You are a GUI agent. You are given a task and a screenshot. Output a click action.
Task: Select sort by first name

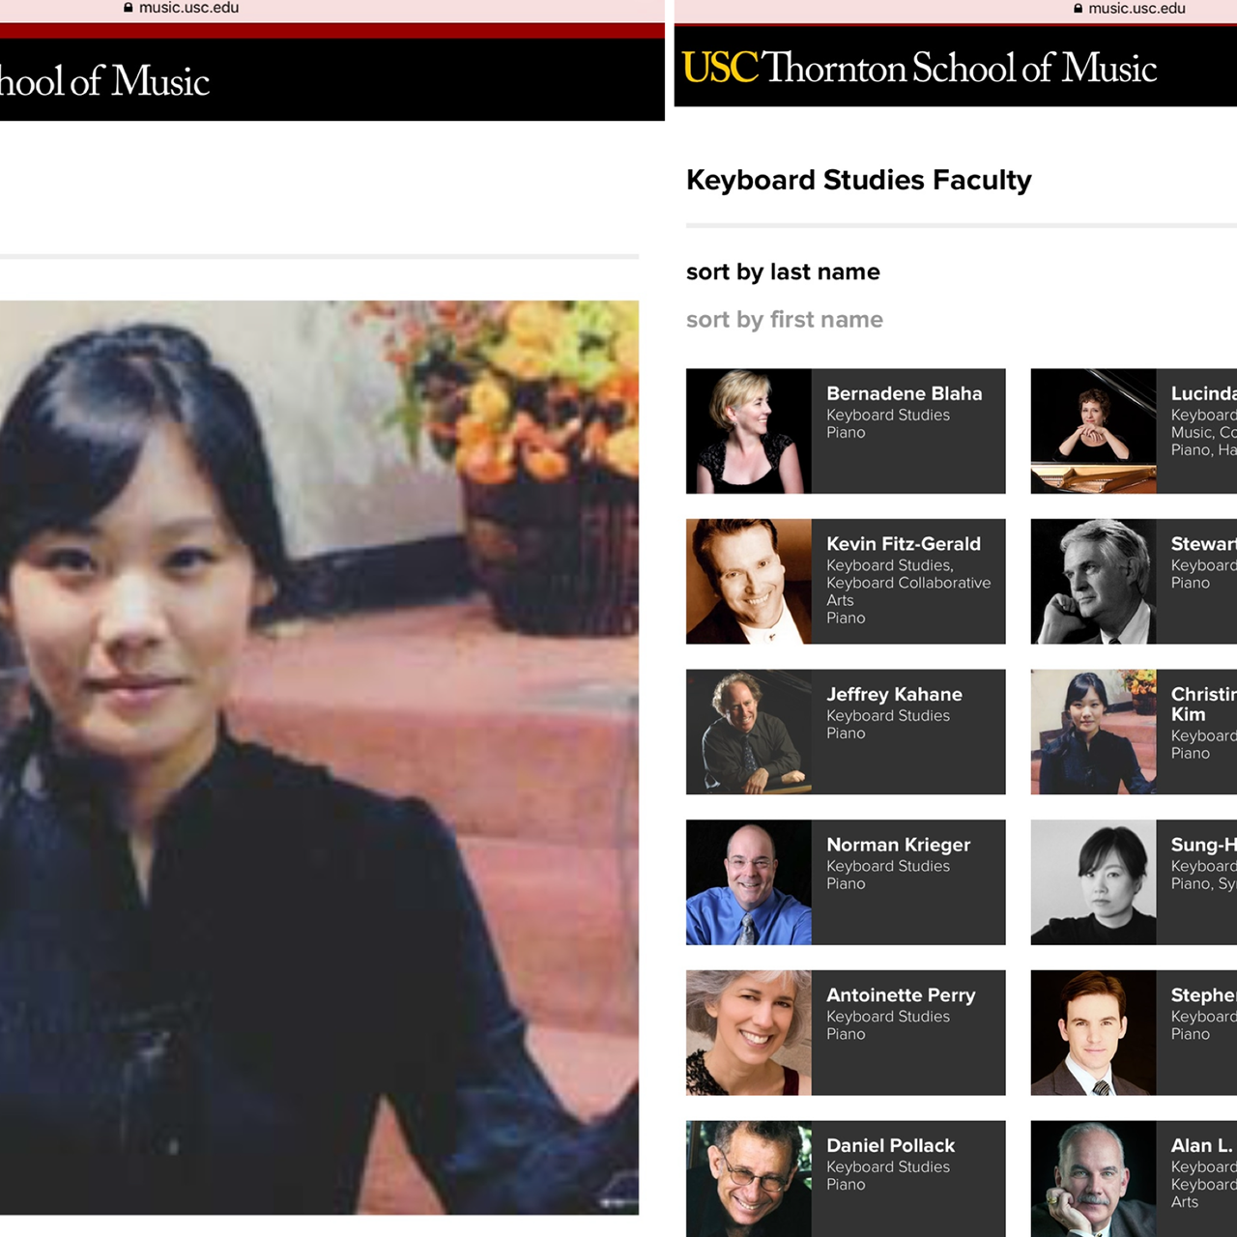click(785, 319)
